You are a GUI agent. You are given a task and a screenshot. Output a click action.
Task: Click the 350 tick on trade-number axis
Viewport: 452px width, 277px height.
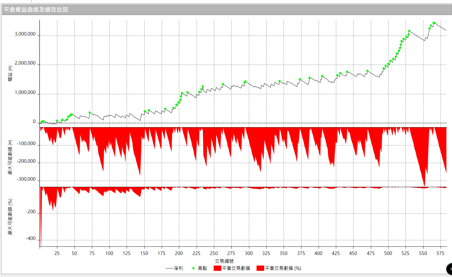point(284,253)
